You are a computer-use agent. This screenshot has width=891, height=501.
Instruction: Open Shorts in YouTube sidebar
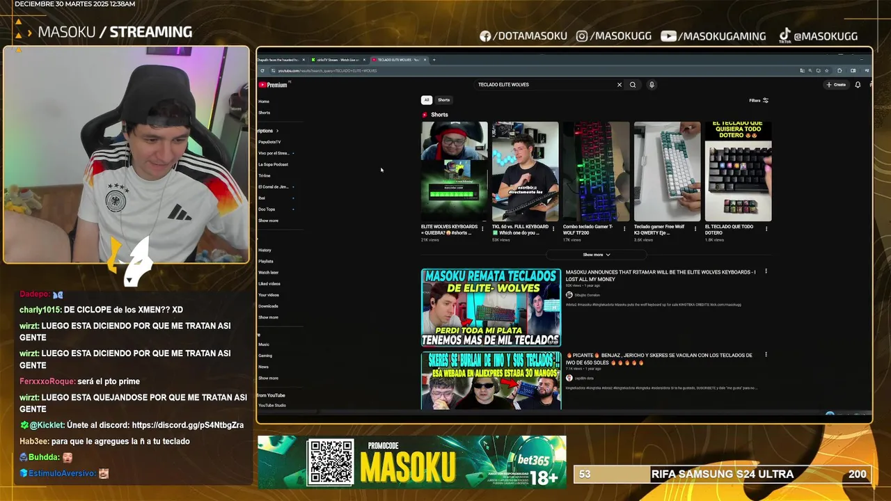[x=265, y=113]
